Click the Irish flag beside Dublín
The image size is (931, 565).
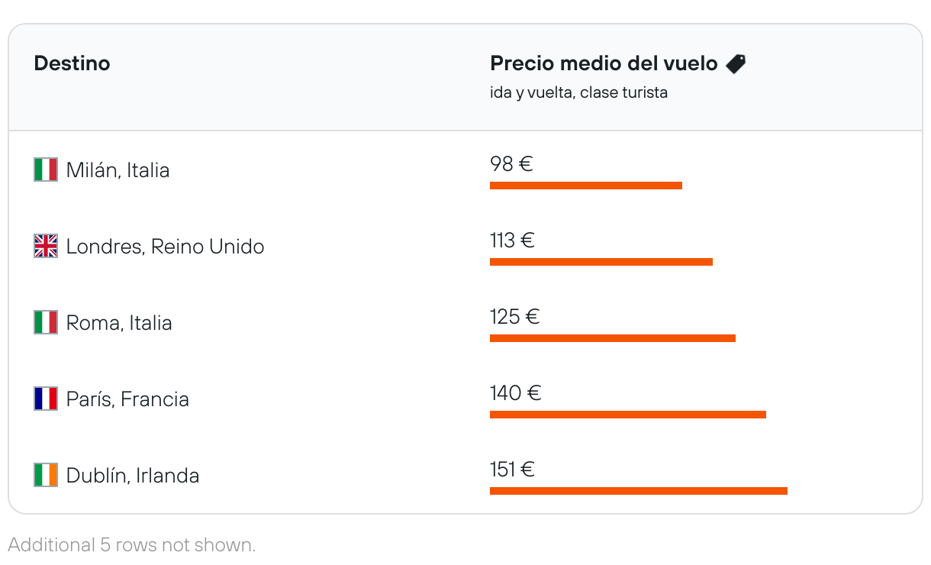click(46, 475)
